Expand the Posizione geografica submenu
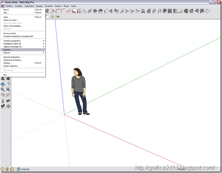The image size is (222, 173). pyautogui.click(x=23, y=41)
